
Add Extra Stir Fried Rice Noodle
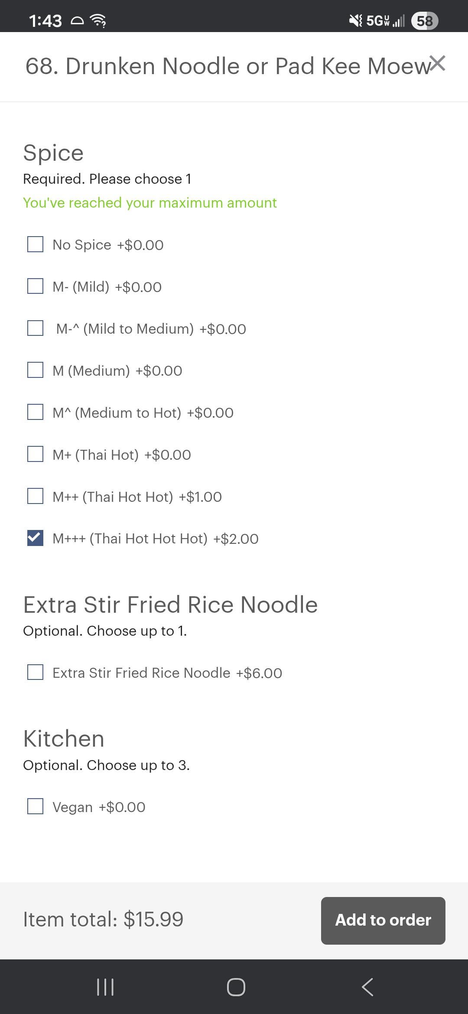(x=35, y=673)
